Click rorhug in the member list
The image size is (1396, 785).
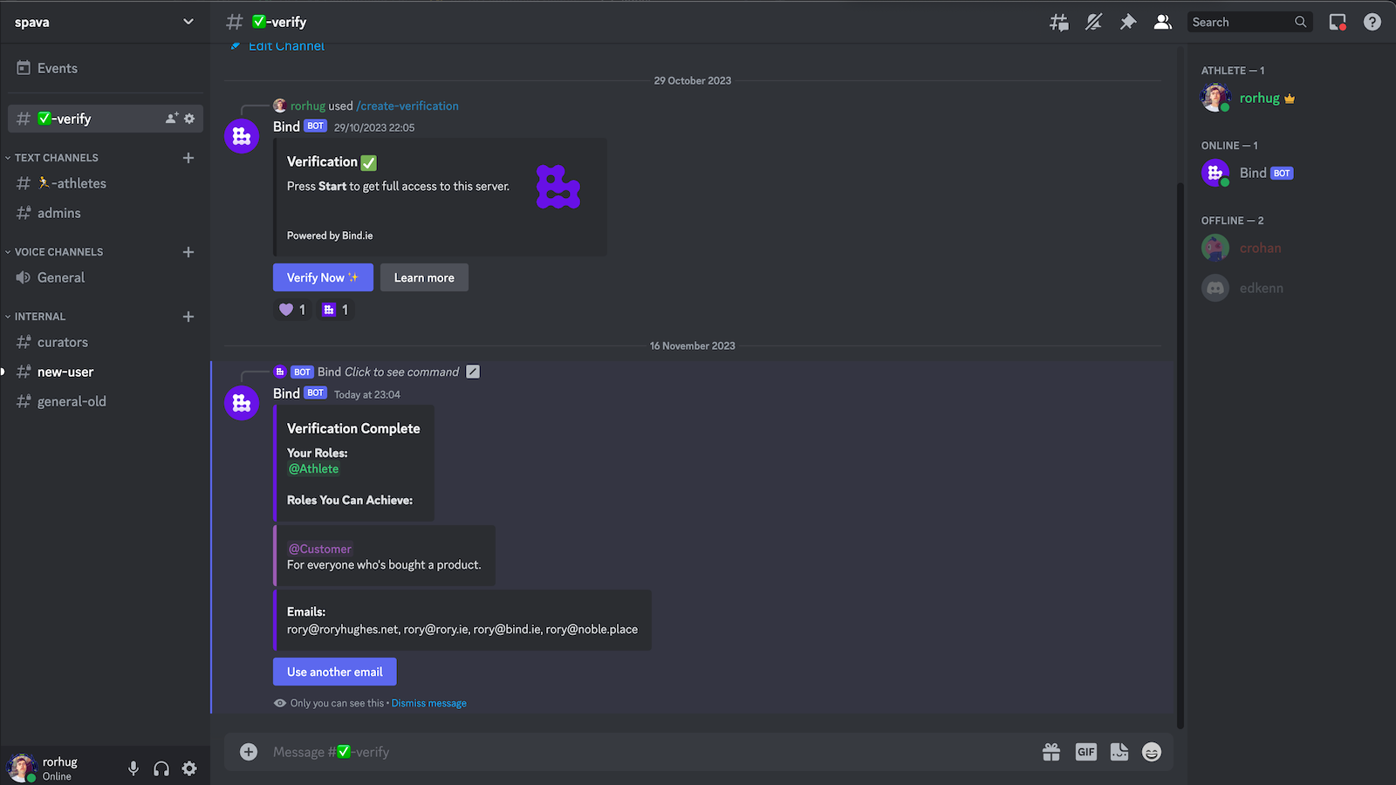tap(1290, 98)
